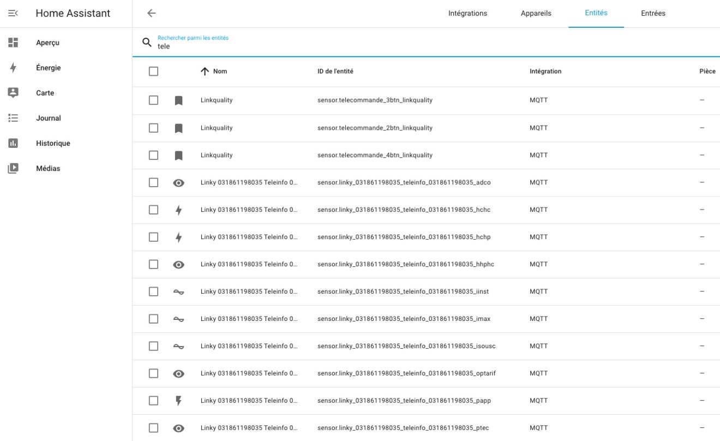Open the Intégrations tab
Image resolution: width=720 pixels, height=441 pixels.
point(468,13)
